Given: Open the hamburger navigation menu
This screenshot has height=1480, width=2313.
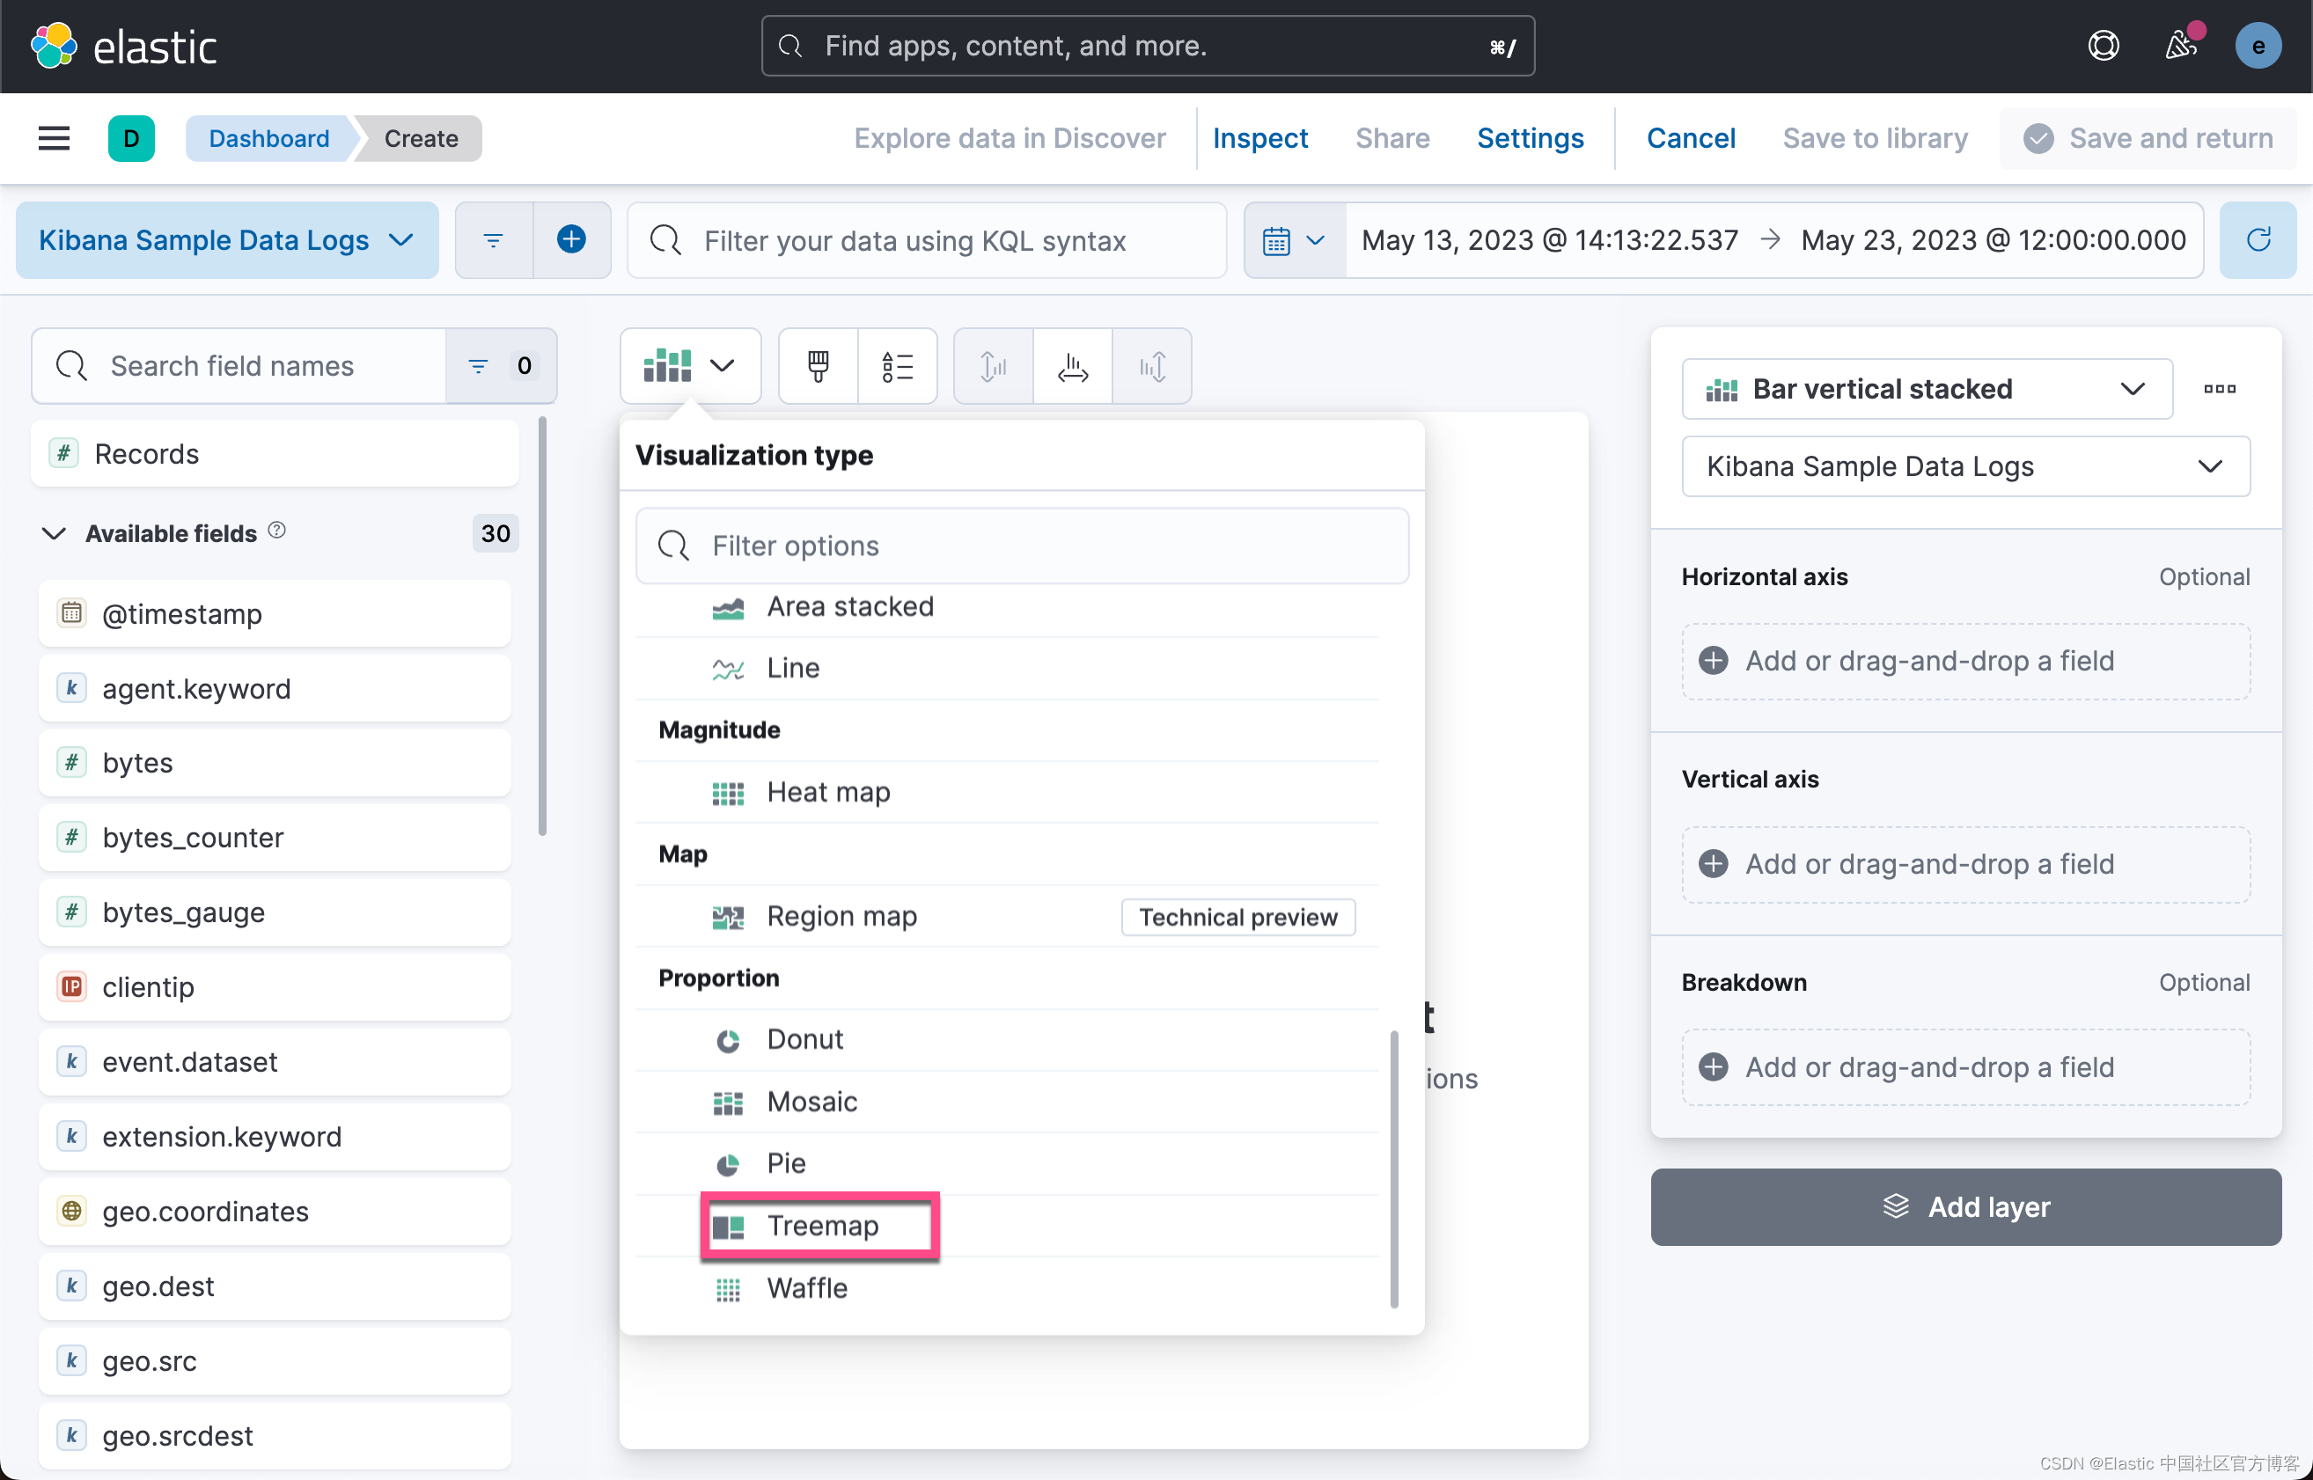Looking at the screenshot, I should pos(54,138).
